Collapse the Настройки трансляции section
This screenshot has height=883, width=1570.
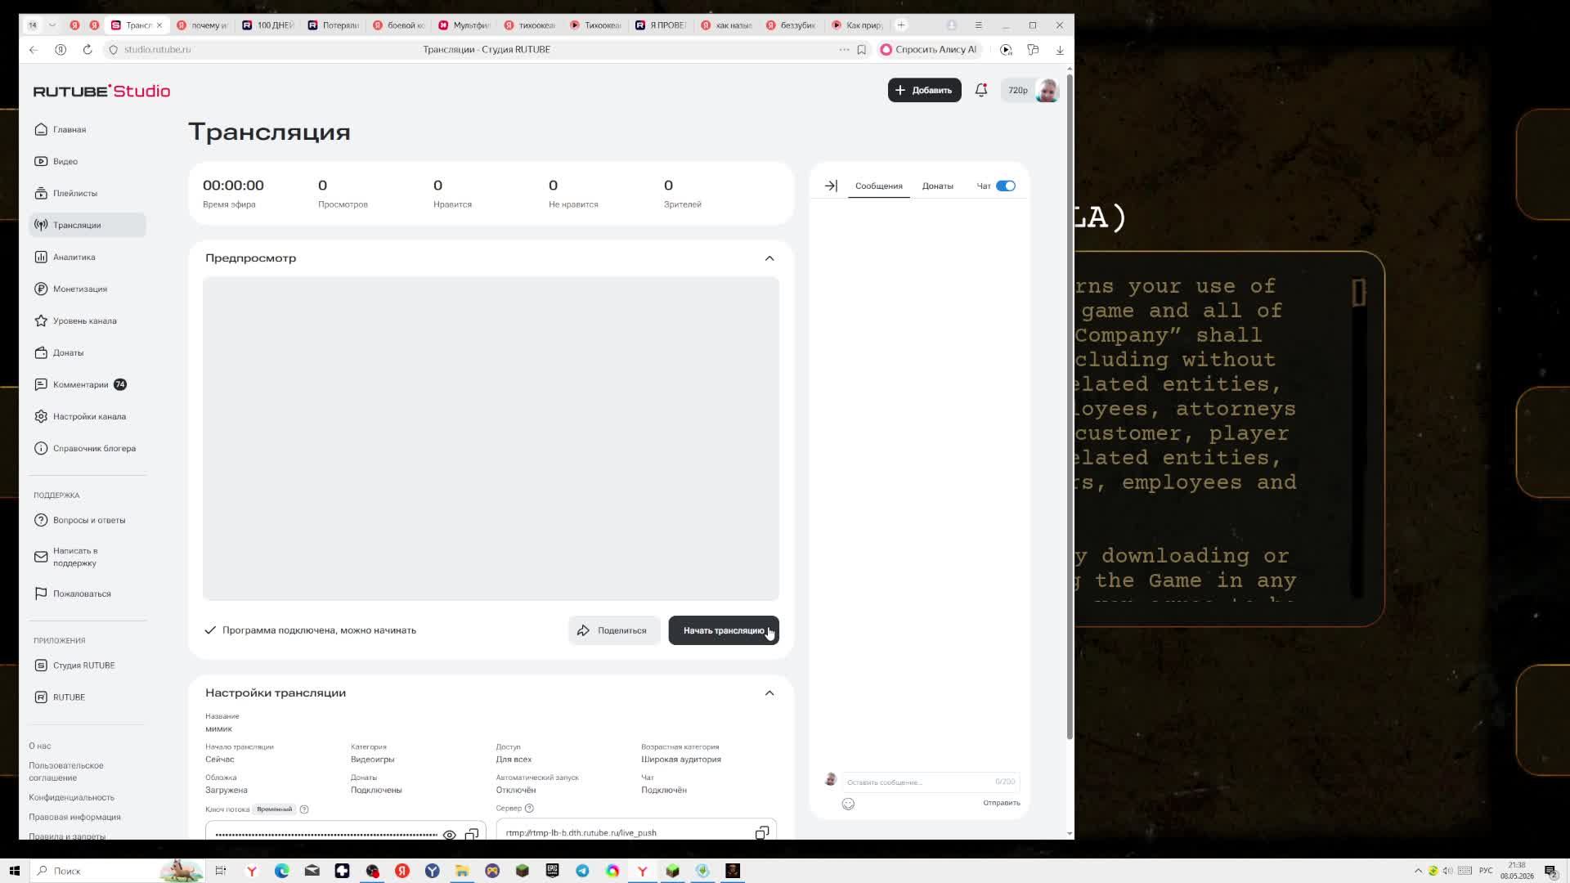[x=769, y=693]
